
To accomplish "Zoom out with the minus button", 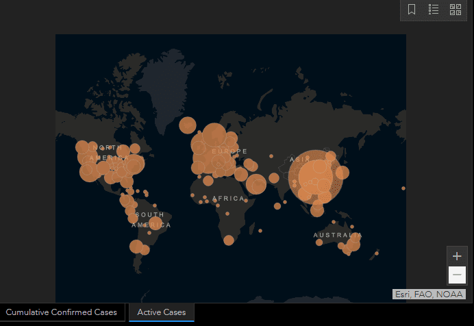I will click(x=457, y=275).
